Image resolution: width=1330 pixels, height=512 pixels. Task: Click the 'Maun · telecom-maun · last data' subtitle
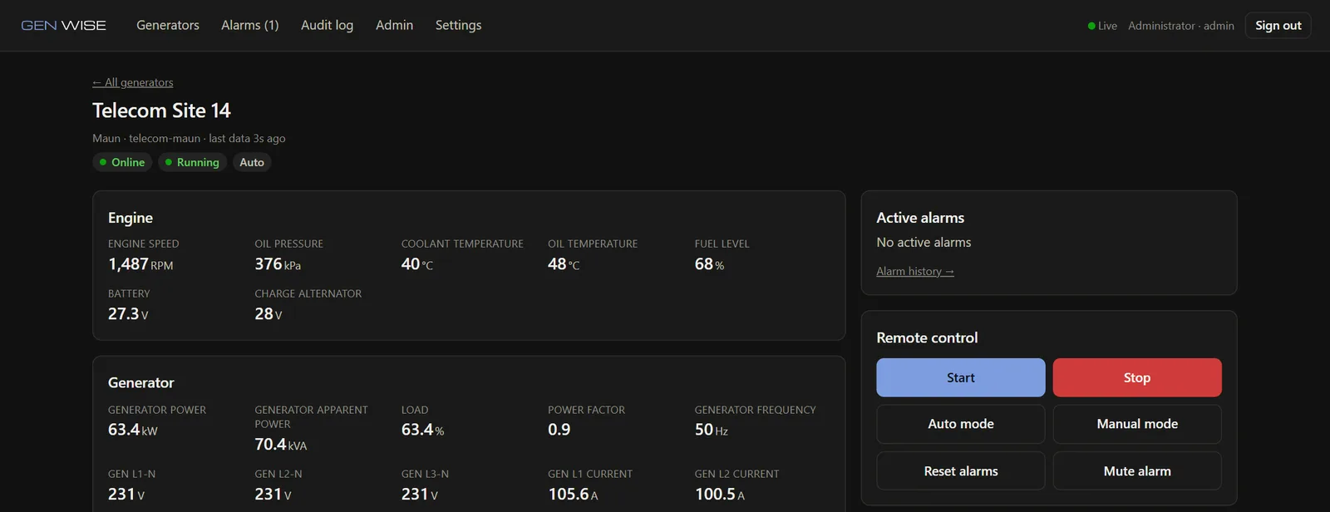(x=189, y=139)
